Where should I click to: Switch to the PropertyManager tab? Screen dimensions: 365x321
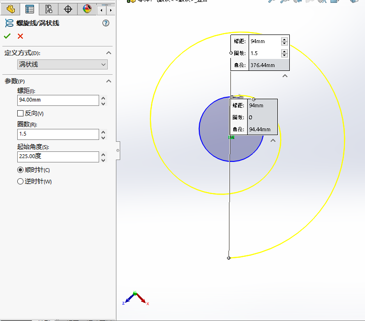[30, 10]
